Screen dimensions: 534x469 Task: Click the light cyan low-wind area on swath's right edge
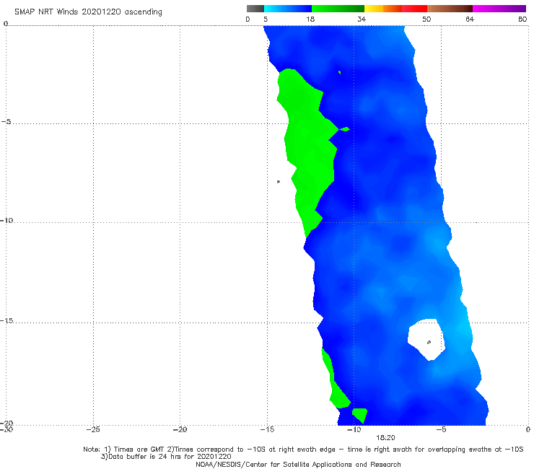(x=463, y=328)
